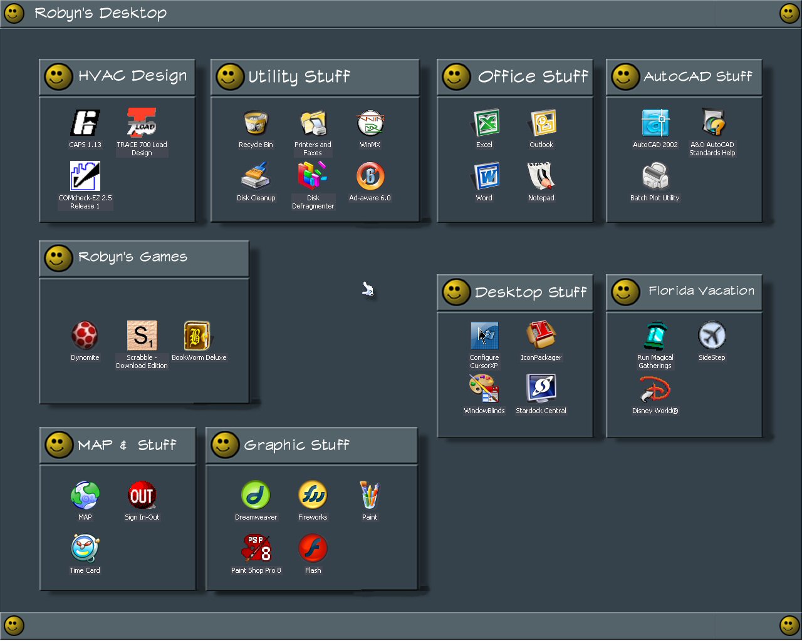802x641 pixels.
Task: Click the MAP & Stuff smiley button
Action: (59, 445)
